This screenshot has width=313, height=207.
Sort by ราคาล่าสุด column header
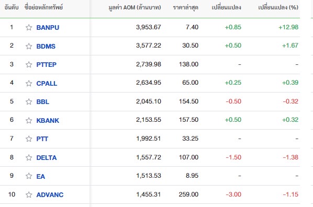click(186, 7)
